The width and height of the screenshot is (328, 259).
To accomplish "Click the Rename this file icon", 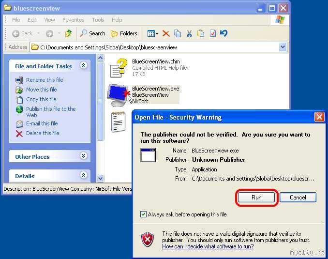I will [x=19, y=80].
